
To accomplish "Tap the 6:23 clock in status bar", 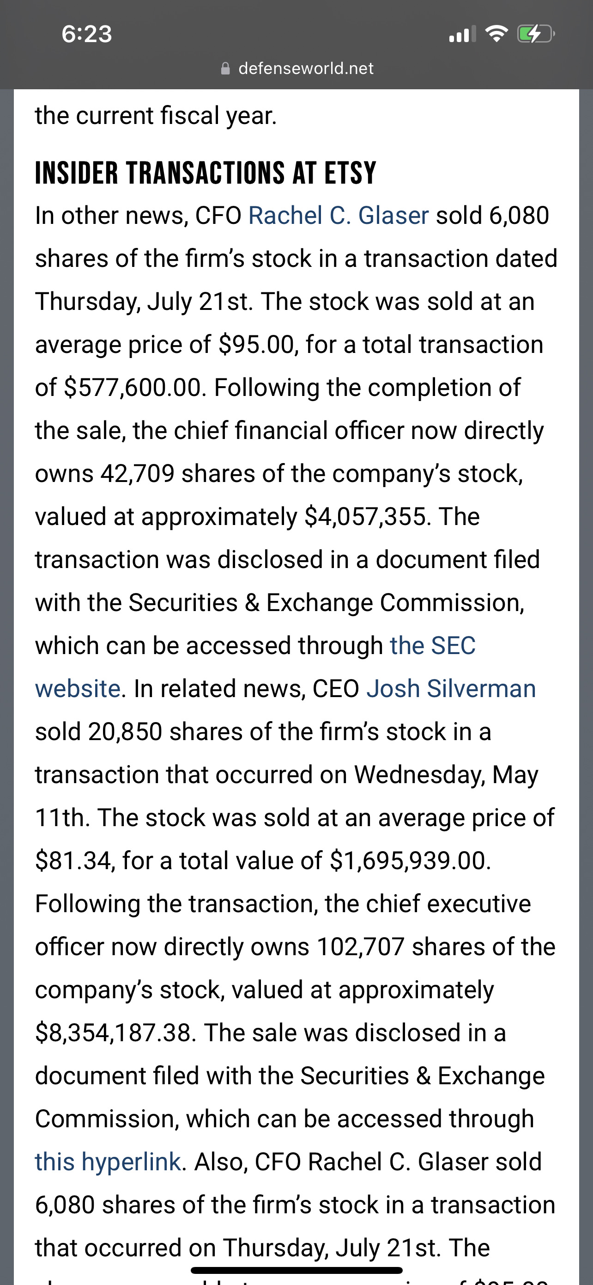I will 87,34.
